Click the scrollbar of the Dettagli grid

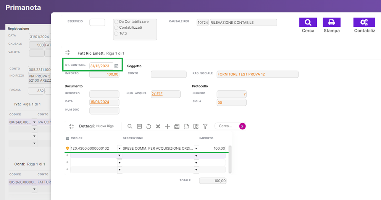click(230, 159)
